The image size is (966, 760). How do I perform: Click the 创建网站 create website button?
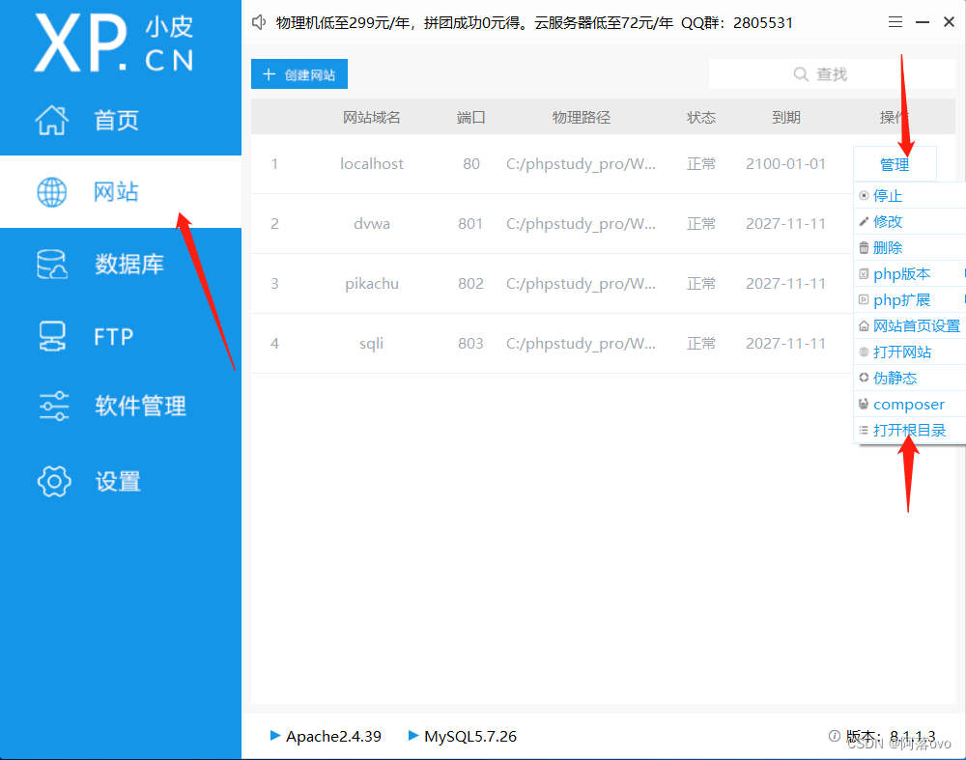click(298, 73)
